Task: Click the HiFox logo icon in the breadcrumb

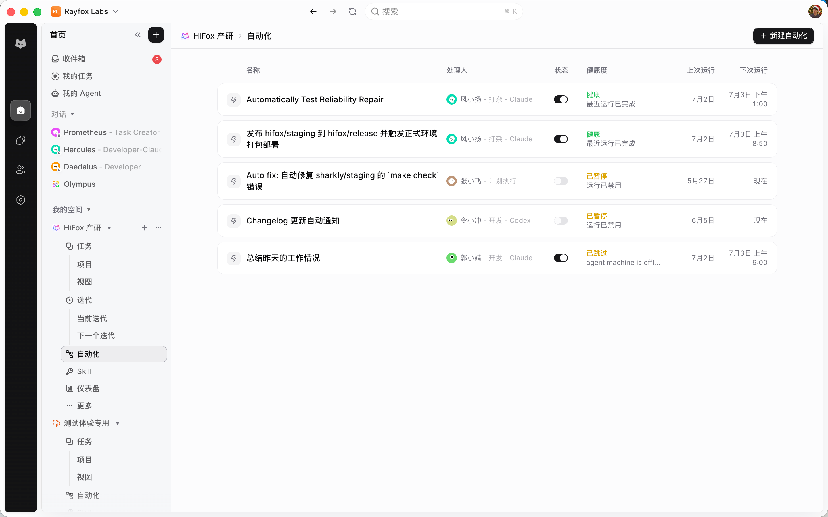Action: (185, 36)
